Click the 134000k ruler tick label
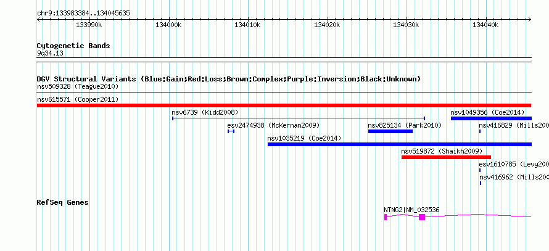The height and width of the screenshot is (251, 549). [x=168, y=25]
